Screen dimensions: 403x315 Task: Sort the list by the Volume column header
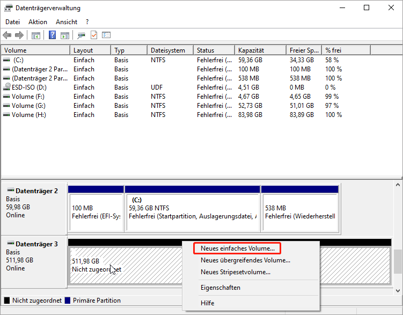[35, 50]
